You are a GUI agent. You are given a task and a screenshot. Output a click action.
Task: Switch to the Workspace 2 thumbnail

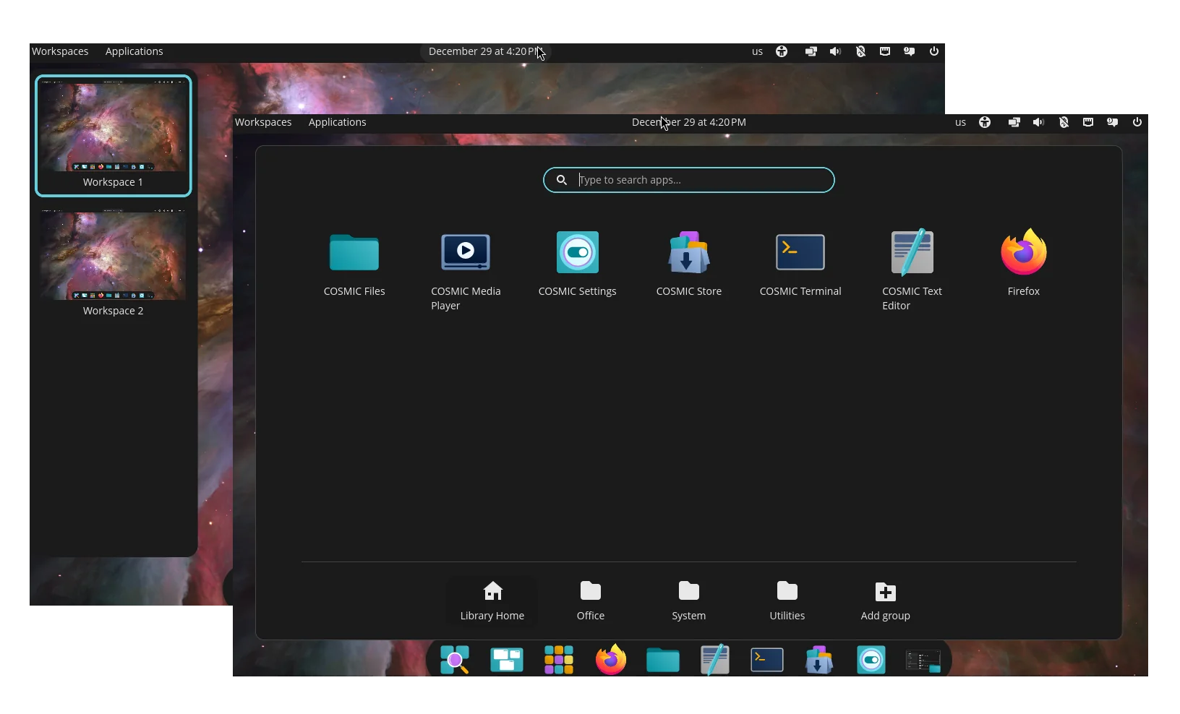114,262
